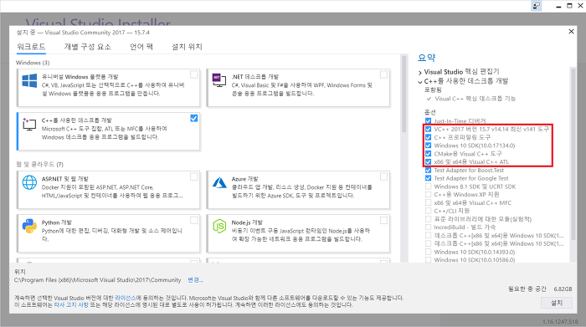Click the Change location link
586x327 pixels.
[x=195, y=280]
